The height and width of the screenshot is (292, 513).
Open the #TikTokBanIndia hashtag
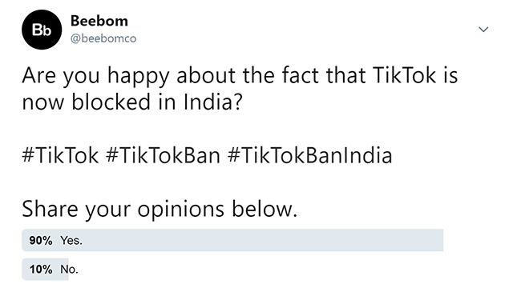(309, 155)
